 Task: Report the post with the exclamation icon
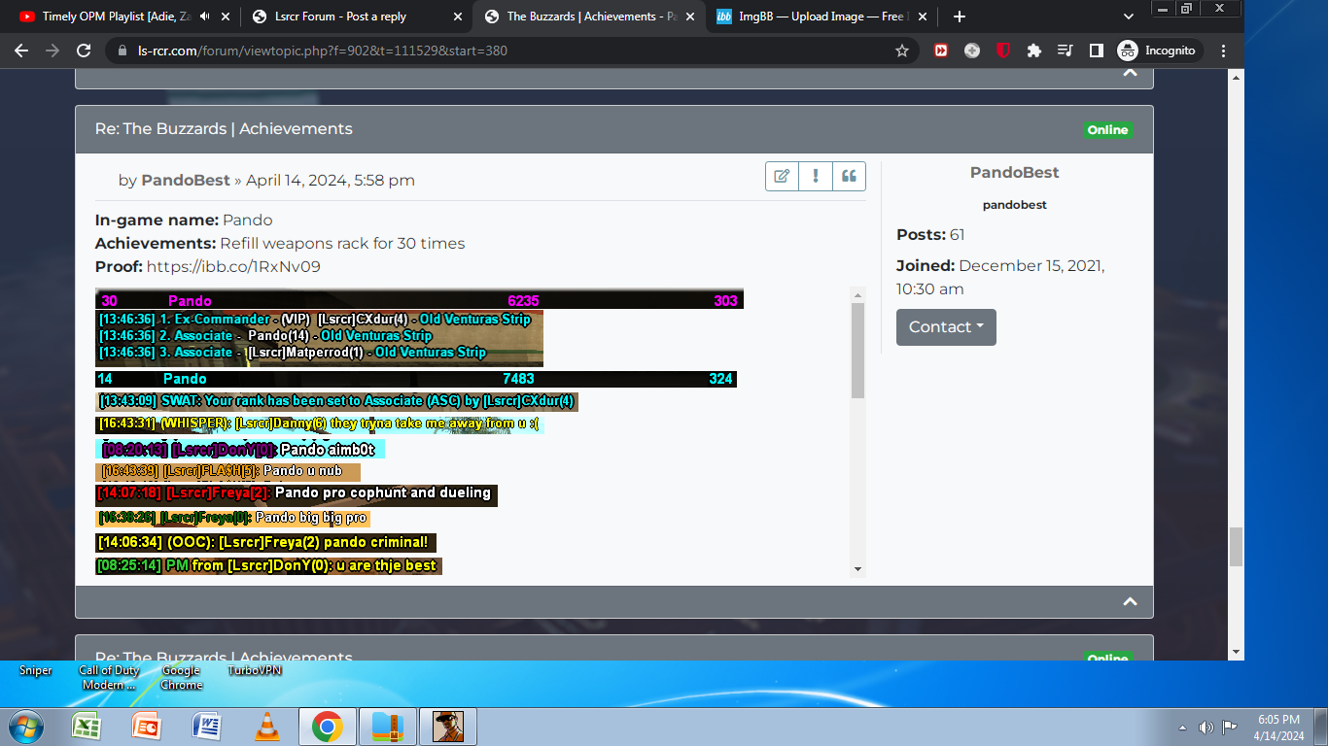816,176
